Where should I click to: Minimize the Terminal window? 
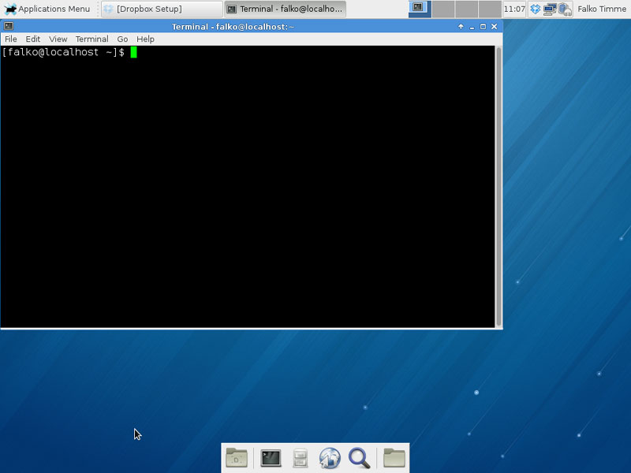[x=472, y=27]
